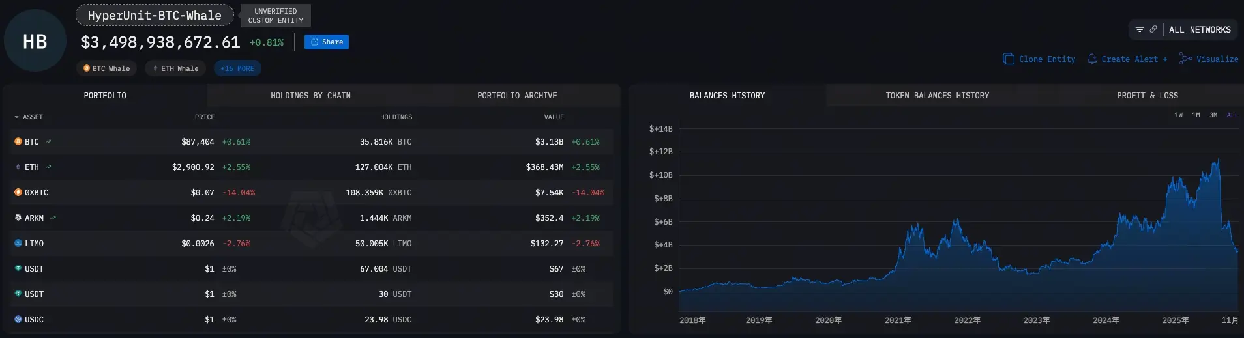
Task: Click the filter lines icon beside ALL NETWORKS
Action: click(1140, 29)
